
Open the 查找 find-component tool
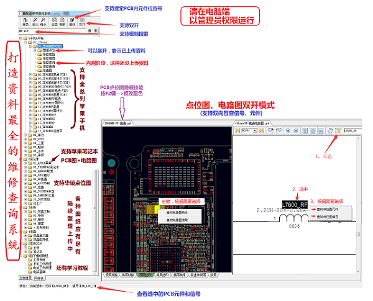pos(72,22)
